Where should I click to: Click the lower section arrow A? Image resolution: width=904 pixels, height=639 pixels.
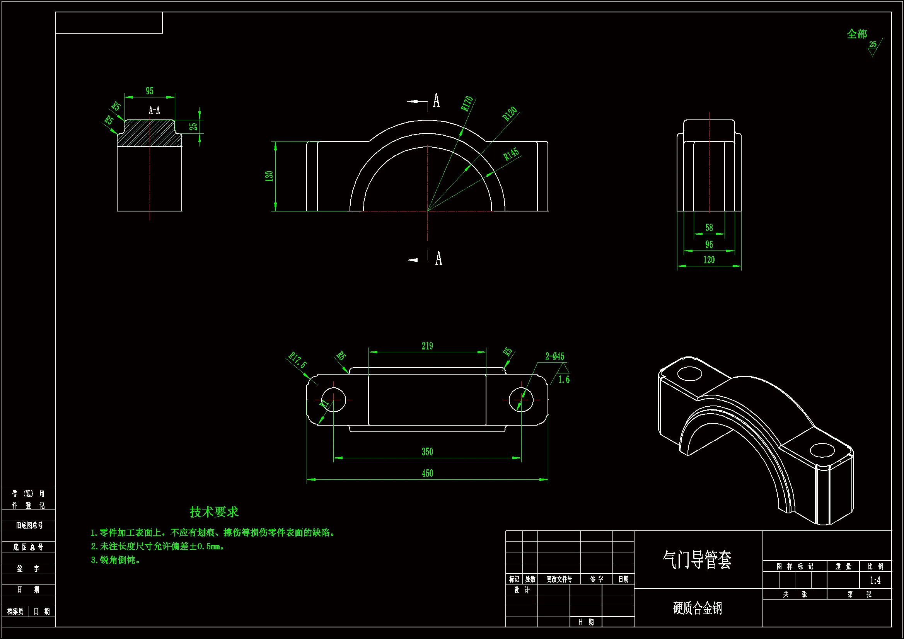(x=438, y=259)
